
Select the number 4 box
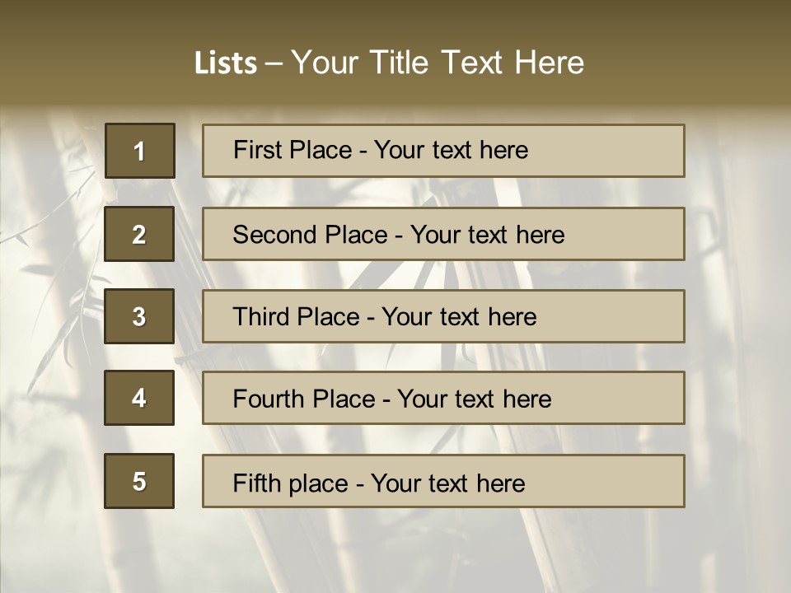point(139,398)
